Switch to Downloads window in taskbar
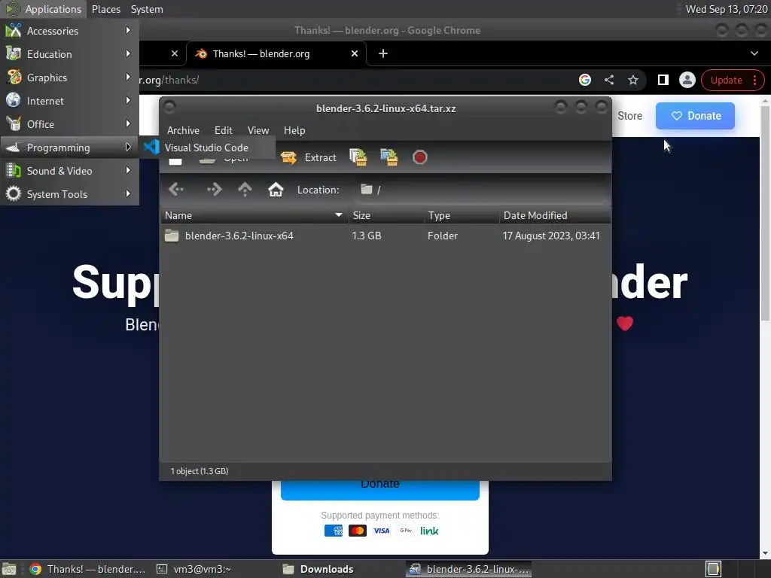771x578 pixels. pos(318,569)
